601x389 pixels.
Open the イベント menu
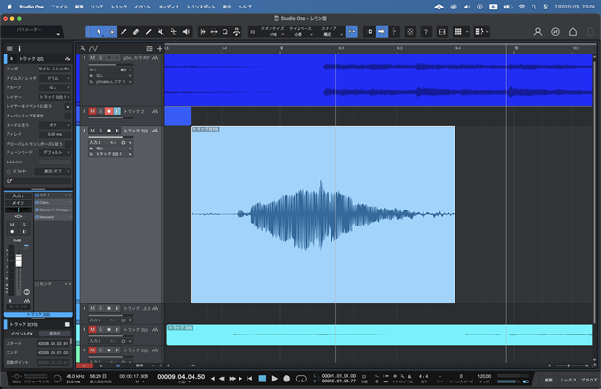[142, 7]
